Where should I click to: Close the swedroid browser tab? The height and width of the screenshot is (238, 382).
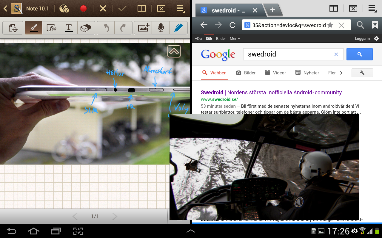(255, 10)
